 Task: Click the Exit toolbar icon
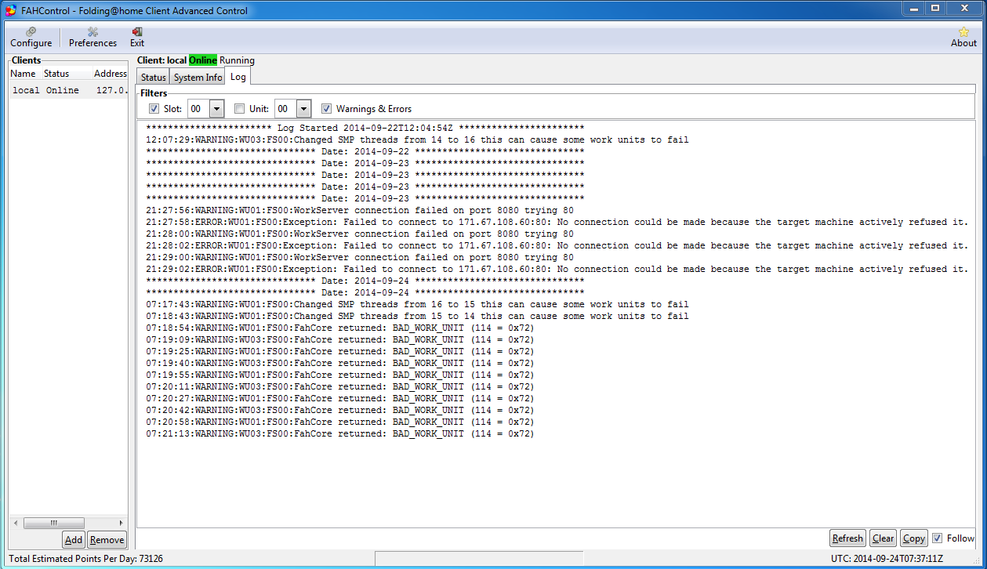137,37
